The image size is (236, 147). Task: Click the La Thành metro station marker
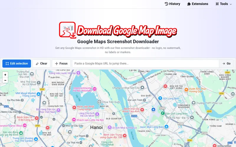pyautogui.click(x=87, y=136)
